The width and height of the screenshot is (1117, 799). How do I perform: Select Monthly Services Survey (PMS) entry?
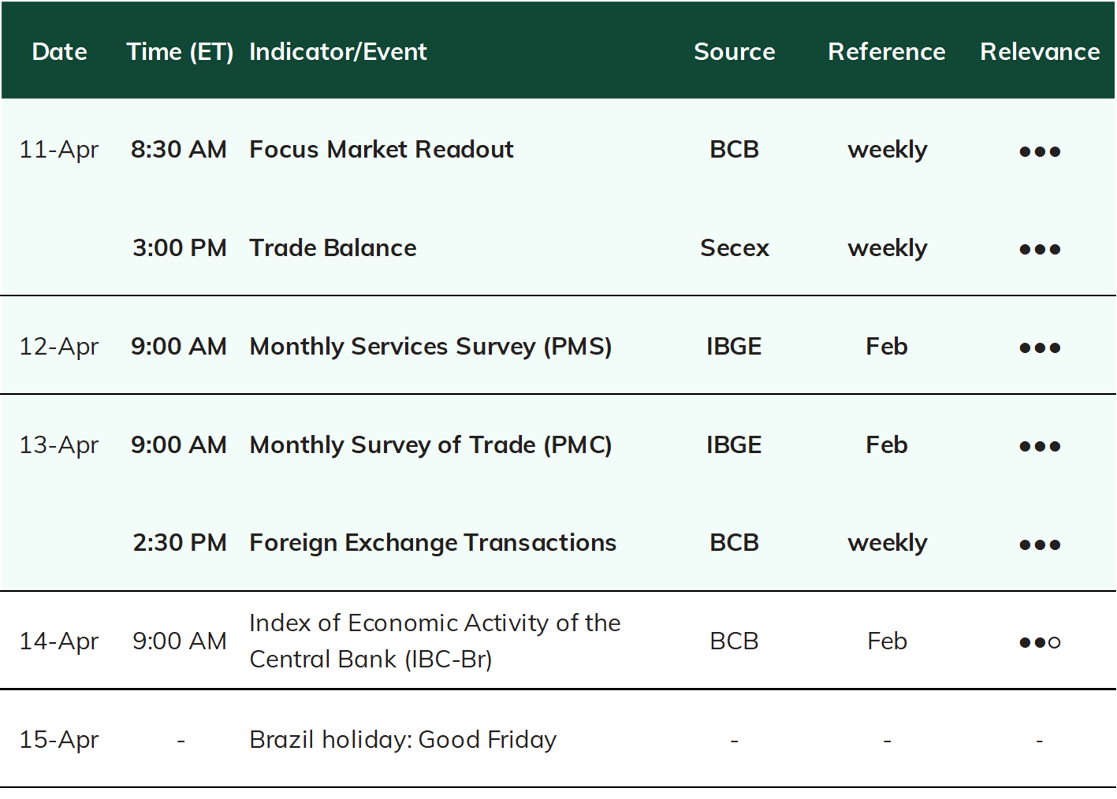point(430,347)
